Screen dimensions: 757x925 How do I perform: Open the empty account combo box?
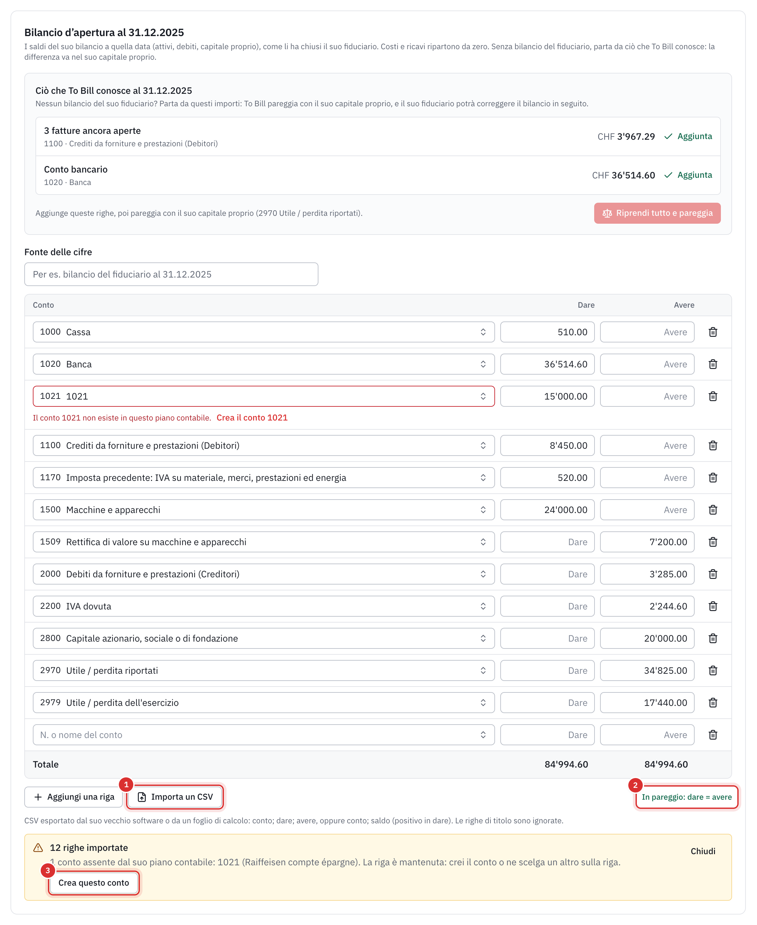tap(263, 735)
